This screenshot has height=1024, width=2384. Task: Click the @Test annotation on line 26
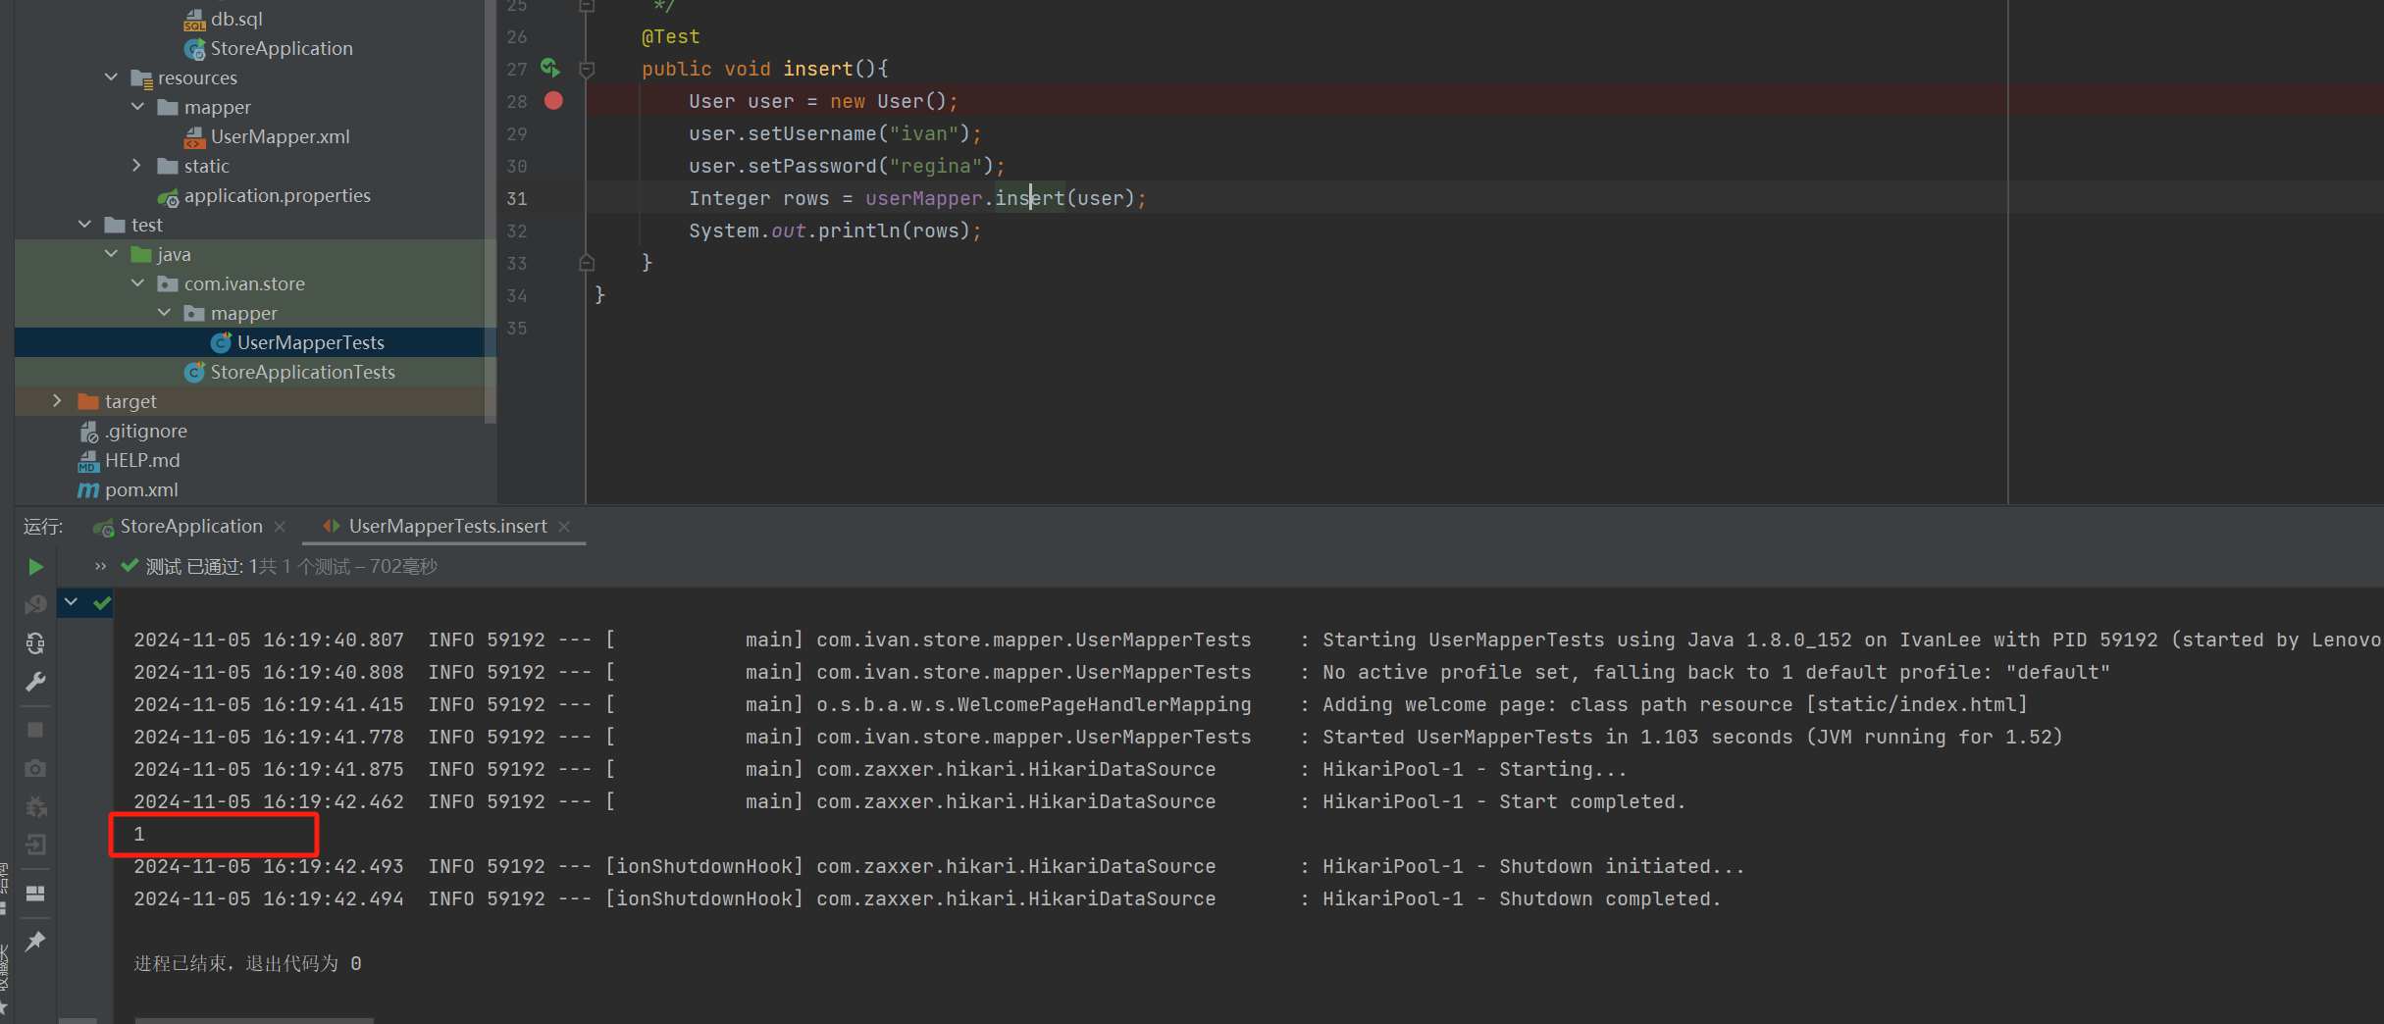click(670, 36)
